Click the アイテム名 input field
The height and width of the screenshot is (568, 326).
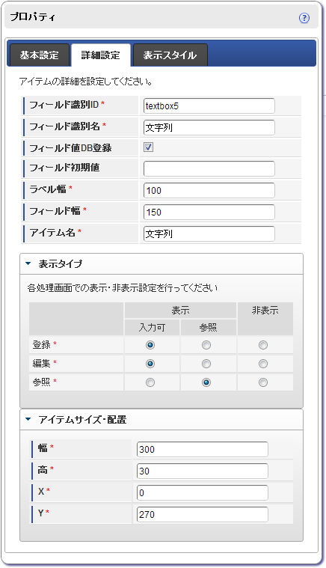click(x=209, y=234)
